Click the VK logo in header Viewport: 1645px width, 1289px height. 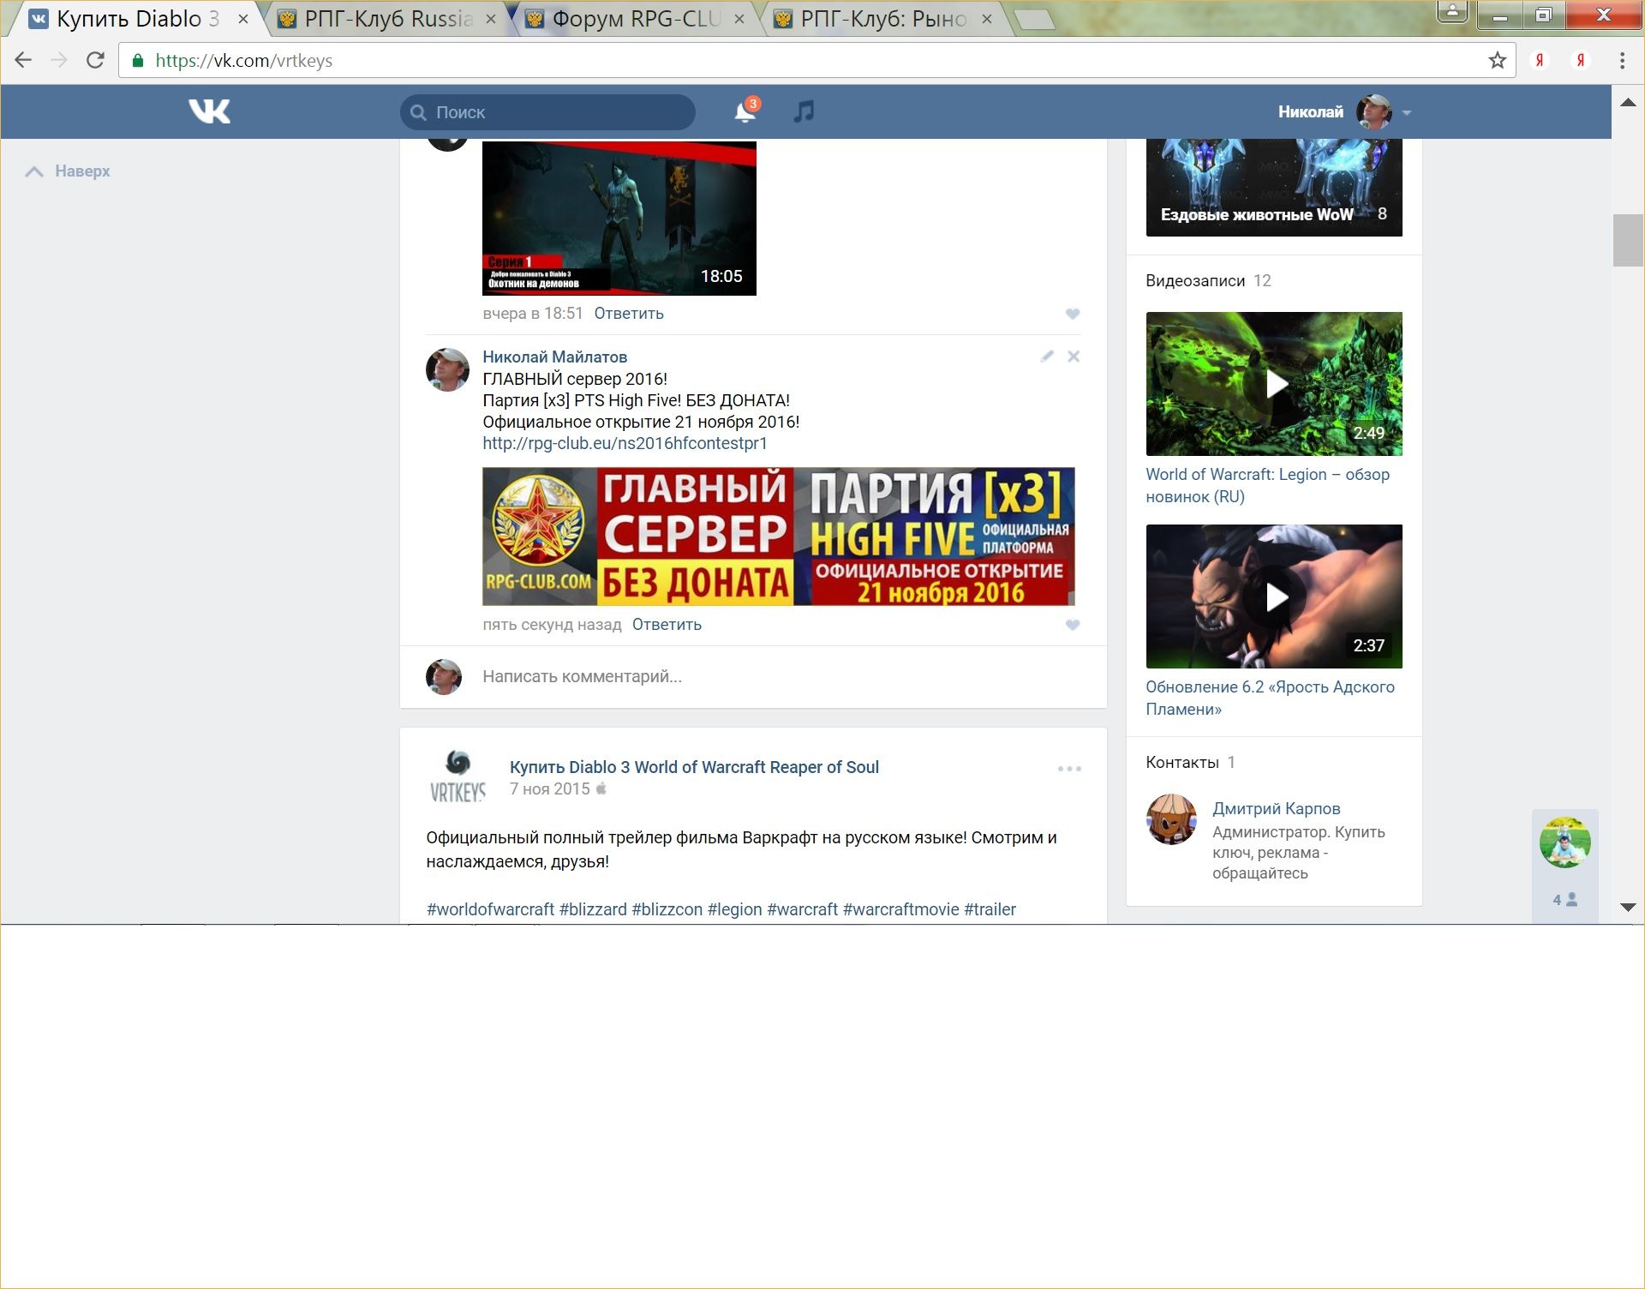point(209,111)
